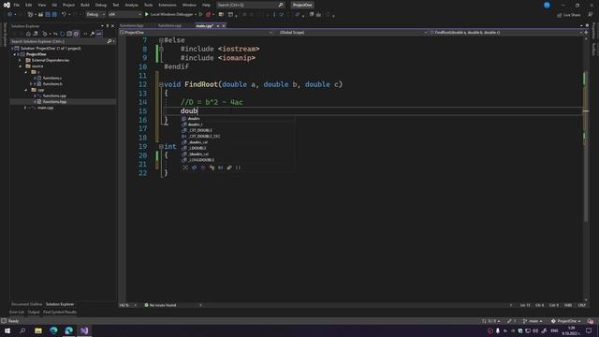Screen dimensions: 599x337
Task: Click magnifier icon in top search box
Action: pyautogui.click(x=281, y=5)
